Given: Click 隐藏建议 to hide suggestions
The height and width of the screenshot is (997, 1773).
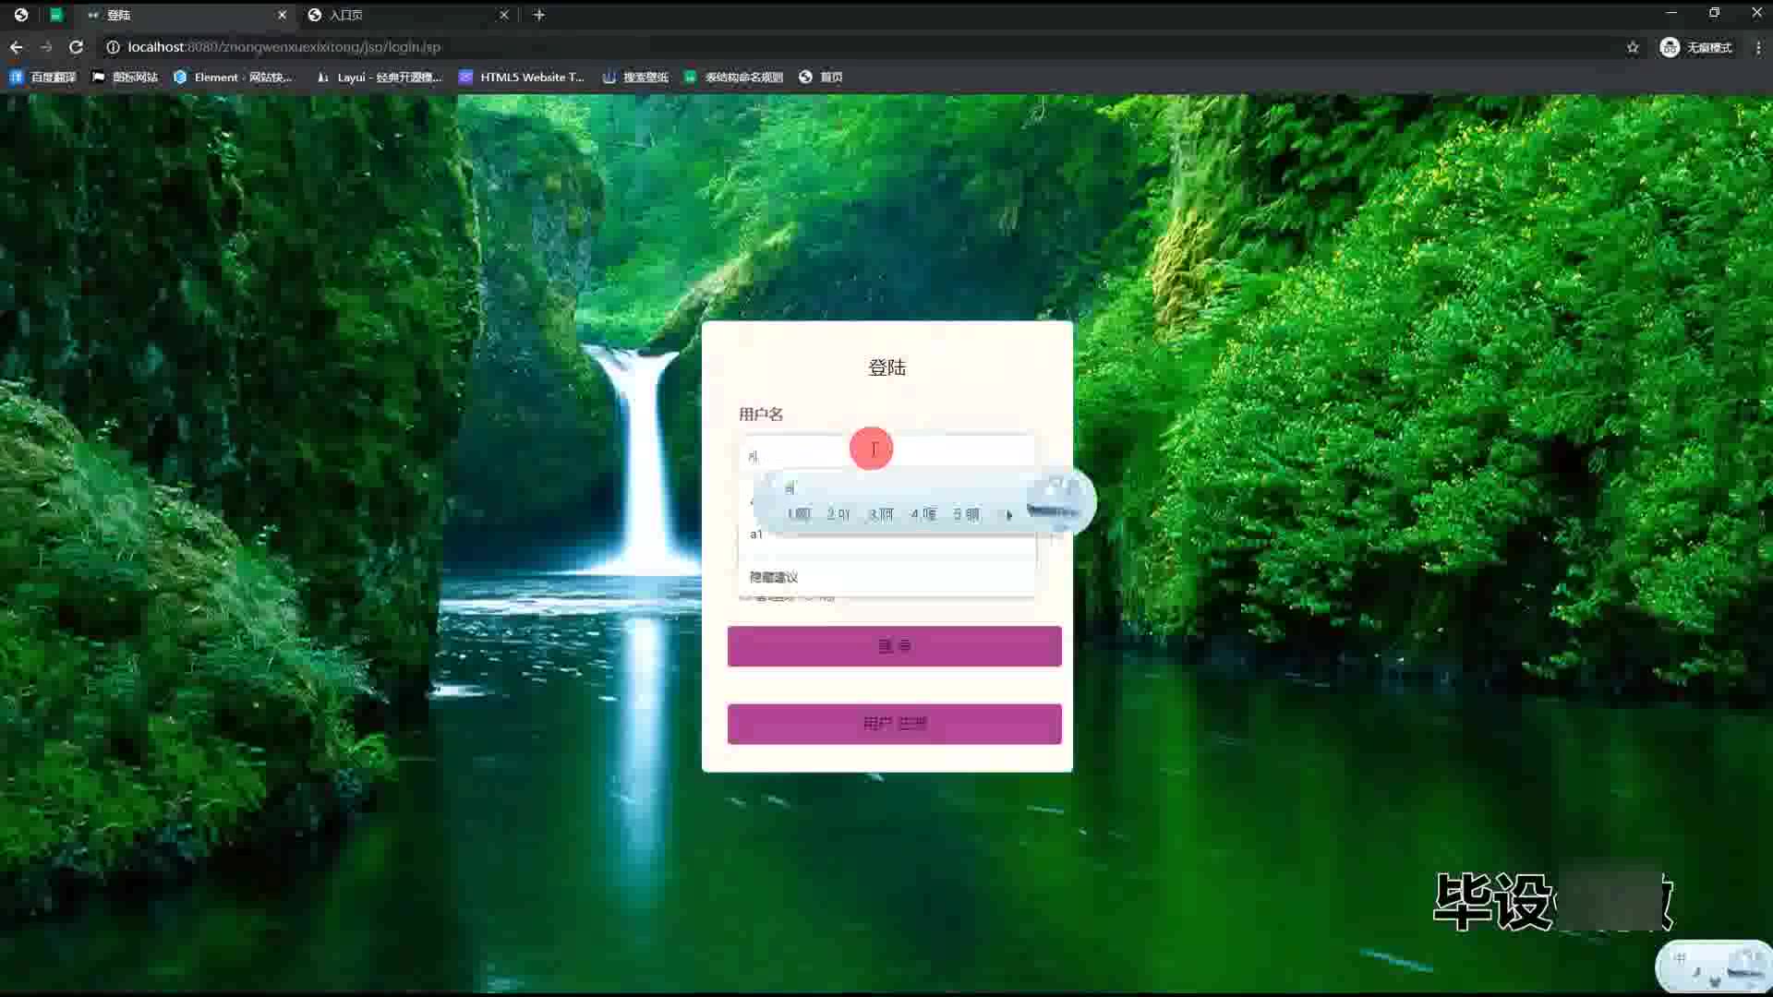Looking at the screenshot, I should 774,577.
